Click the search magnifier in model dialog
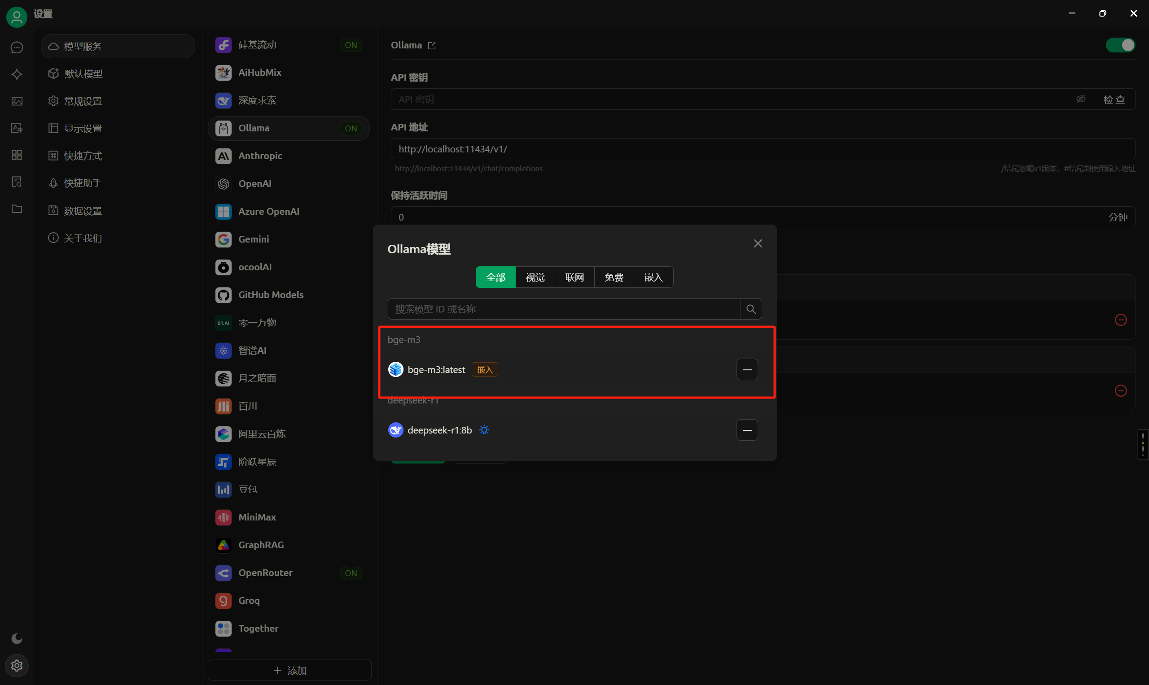This screenshot has height=685, width=1149. pos(751,309)
